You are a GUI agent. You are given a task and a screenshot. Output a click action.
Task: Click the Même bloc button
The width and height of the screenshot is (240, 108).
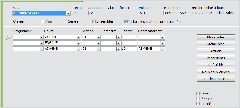coord(216,44)
